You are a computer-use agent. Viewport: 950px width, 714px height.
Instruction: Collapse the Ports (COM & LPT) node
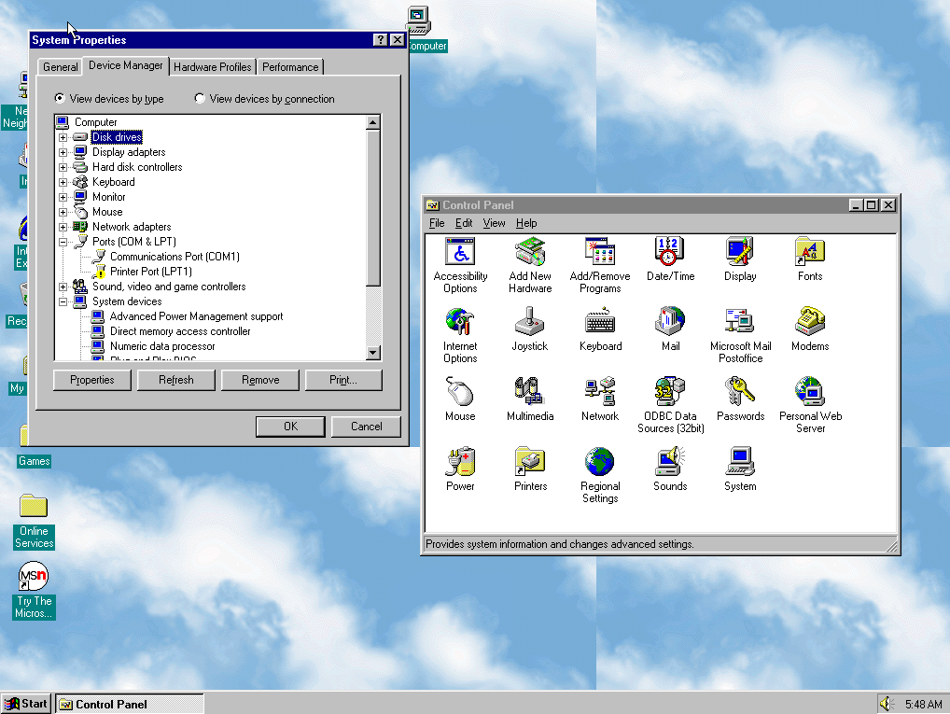(x=63, y=242)
